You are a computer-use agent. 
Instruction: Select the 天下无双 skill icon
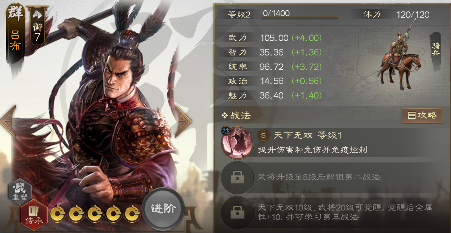tap(237, 143)
